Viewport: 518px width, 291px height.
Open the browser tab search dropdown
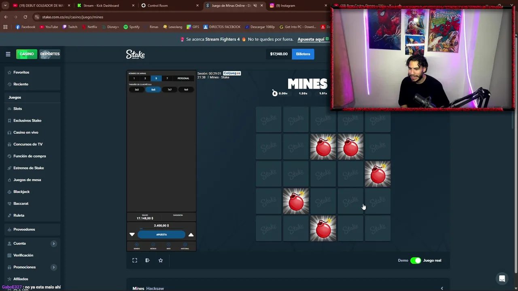[5, 6]
